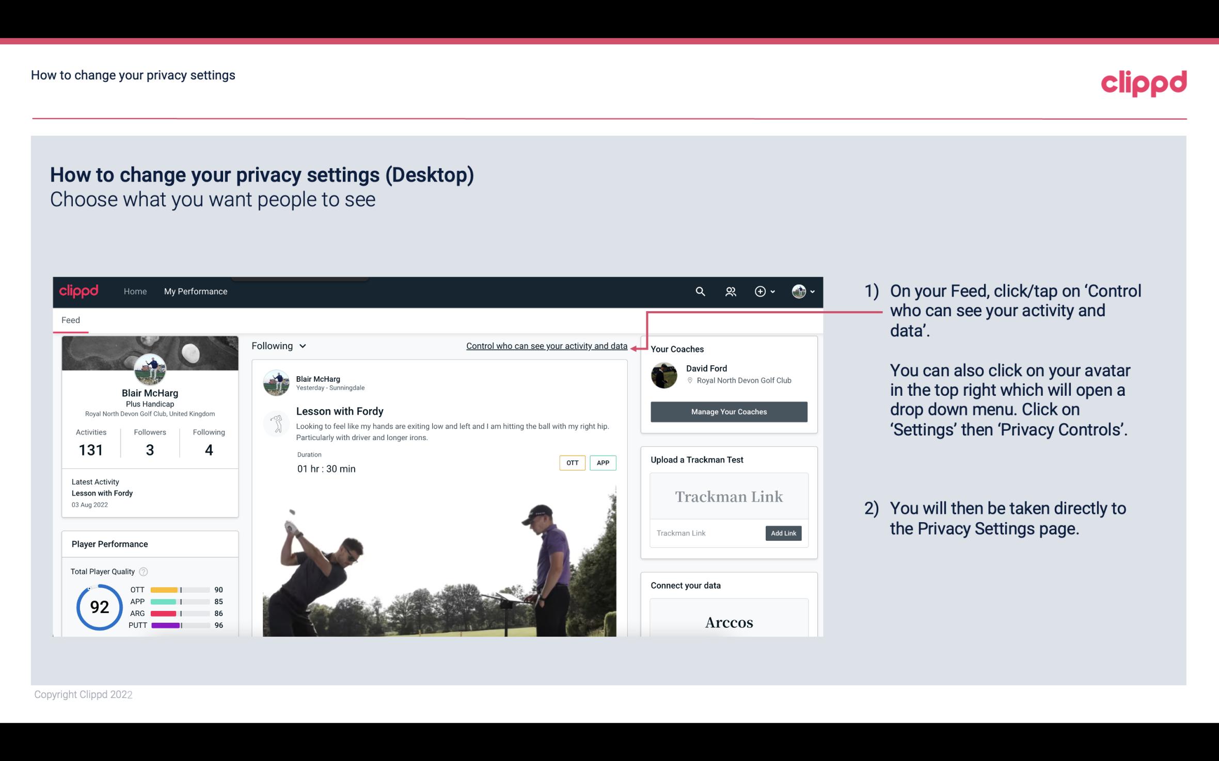Click 'Control who can see your activity and data'

click(x=546, y=346)
